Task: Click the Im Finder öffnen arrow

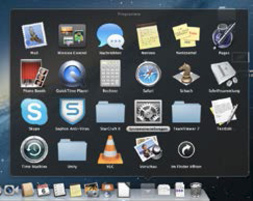Action: (186, 149)
